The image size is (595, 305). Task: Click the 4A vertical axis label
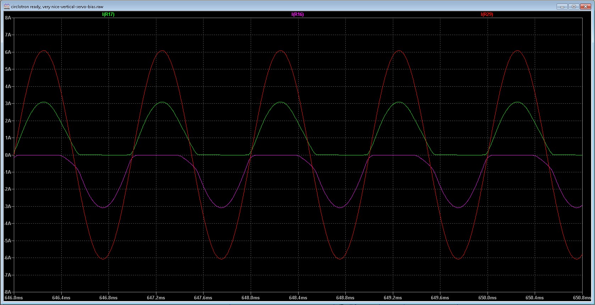(x=8, y=86)
